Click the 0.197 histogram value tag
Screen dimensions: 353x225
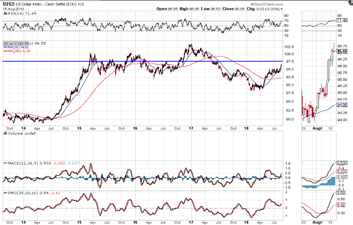342,177
